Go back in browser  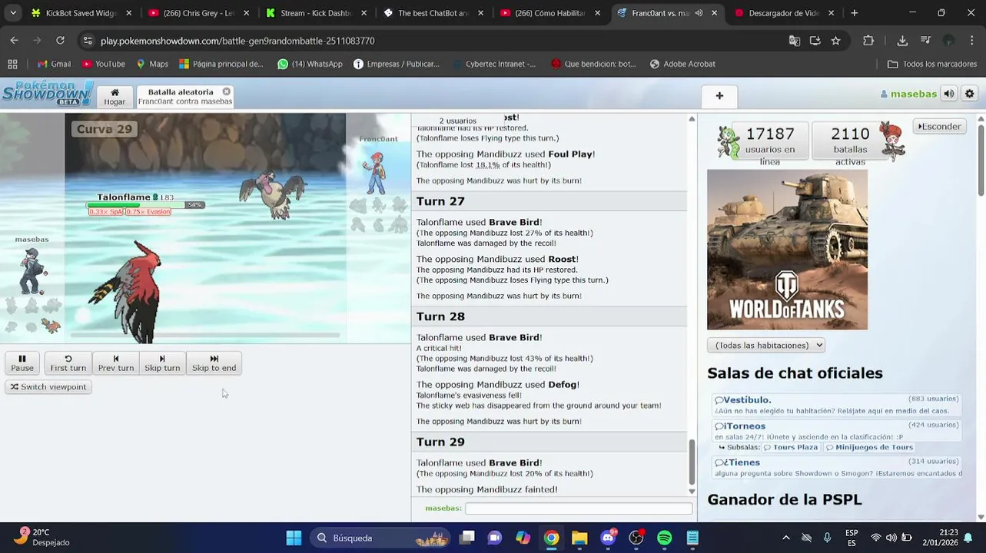pos(15,41)
